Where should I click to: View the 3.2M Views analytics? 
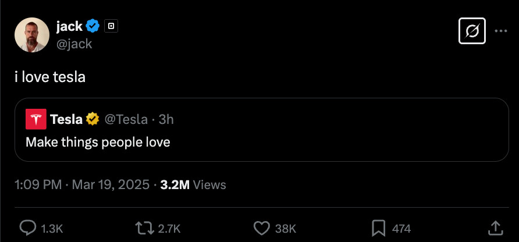point(193,185)
